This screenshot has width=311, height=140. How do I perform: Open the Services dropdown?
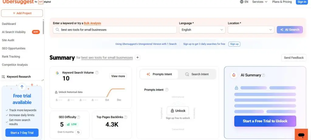[x=260, y=2]
